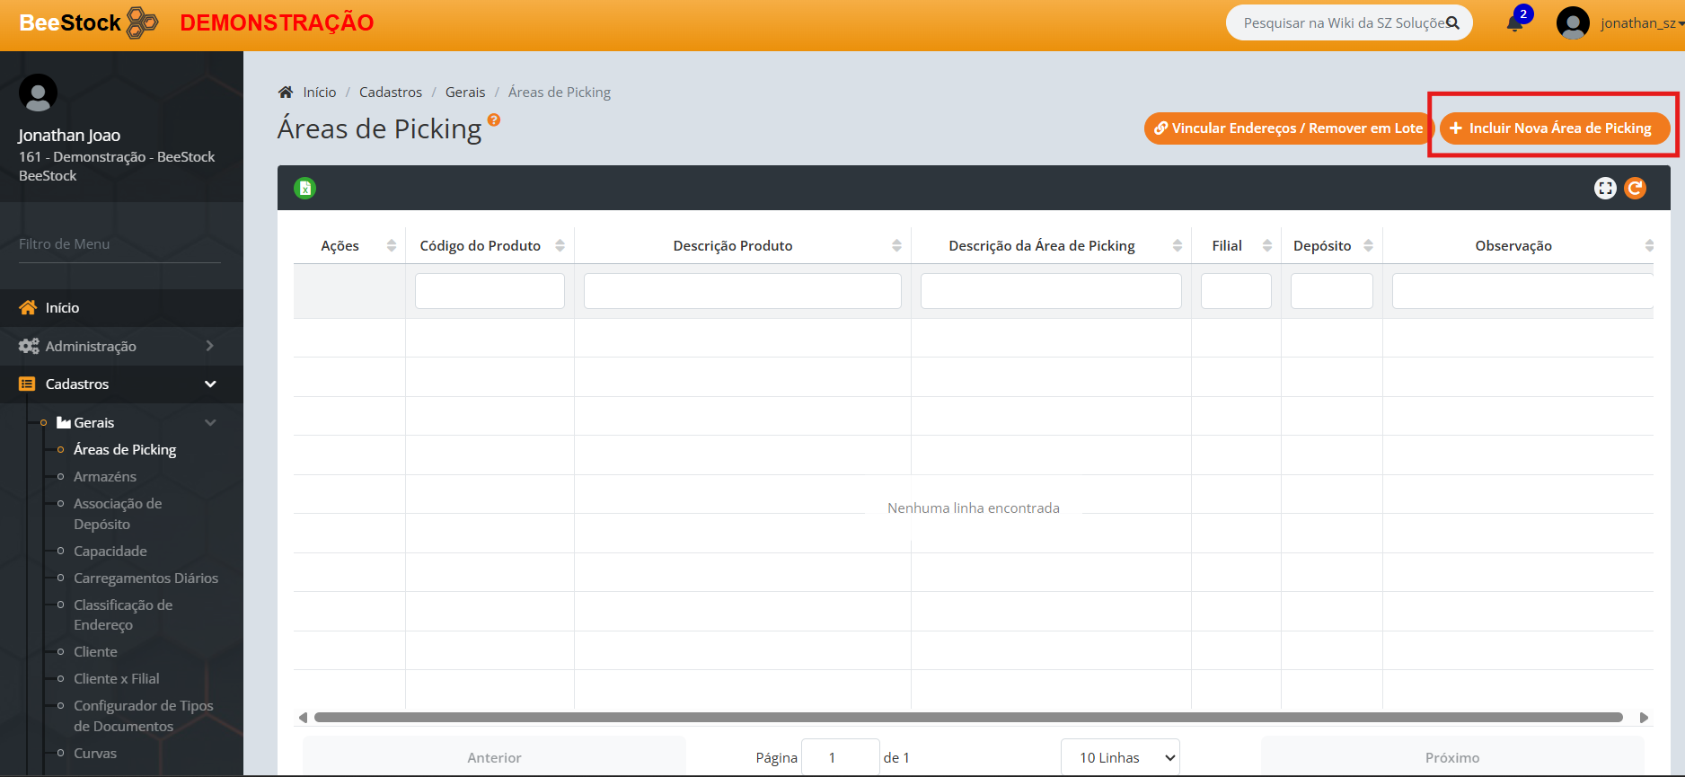Open the 10 Linhas rows dropdown
1685x777 pixels.
point(1119,758)
